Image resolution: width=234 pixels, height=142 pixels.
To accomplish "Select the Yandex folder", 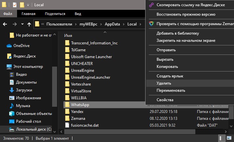I will click(77, 112).
